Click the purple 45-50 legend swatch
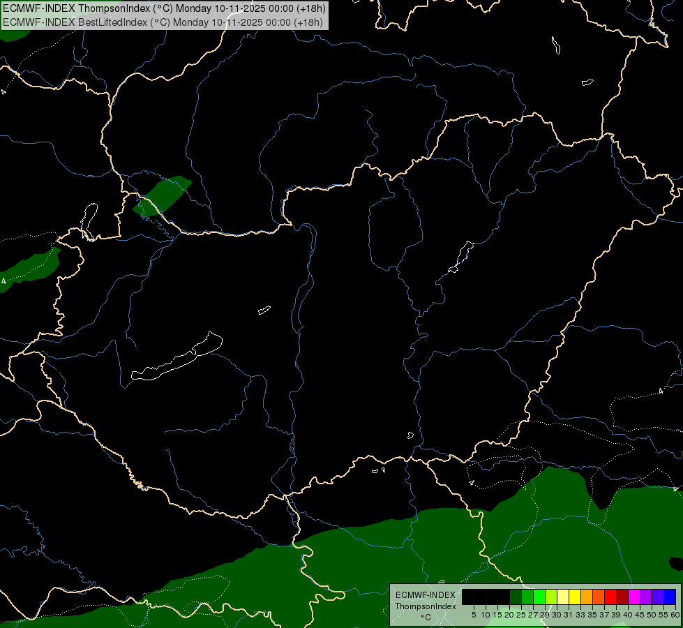 tap(646, 597)
